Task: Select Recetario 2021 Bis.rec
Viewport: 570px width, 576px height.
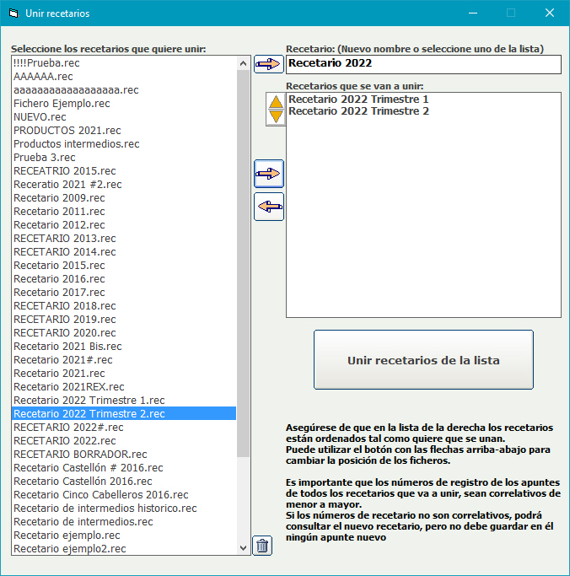Action: pos(124,347)
